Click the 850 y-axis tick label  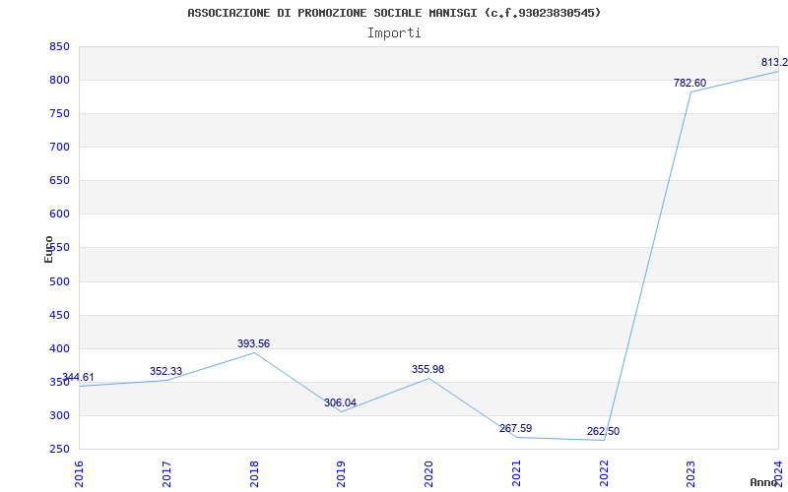pyautogui.click(x=59, y=47)
